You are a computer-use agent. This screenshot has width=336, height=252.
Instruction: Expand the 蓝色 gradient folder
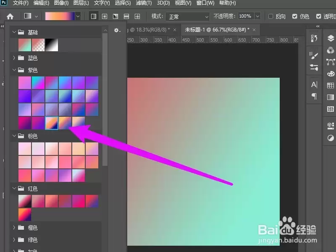[14, 58]
